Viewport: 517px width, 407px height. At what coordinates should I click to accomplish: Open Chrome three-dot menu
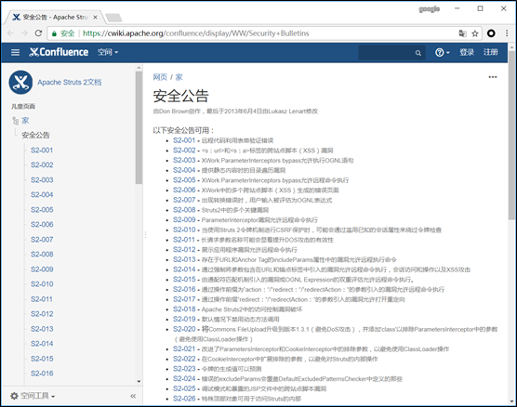tap(507, 33)
